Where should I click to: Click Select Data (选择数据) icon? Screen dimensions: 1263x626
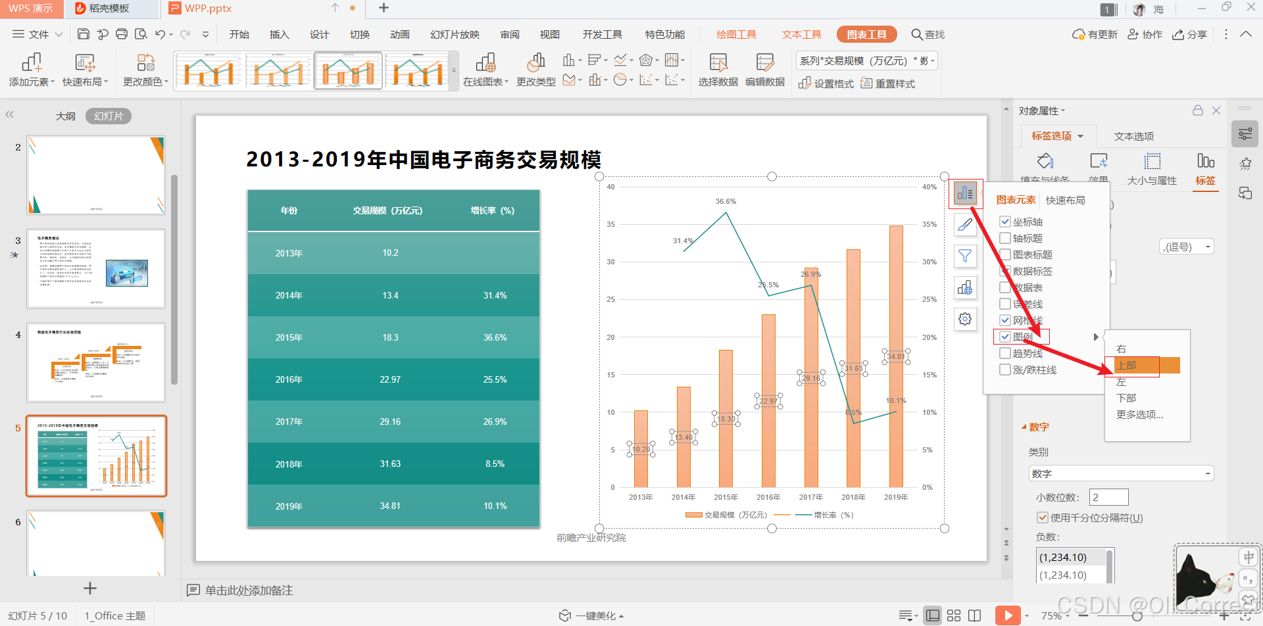718,70
